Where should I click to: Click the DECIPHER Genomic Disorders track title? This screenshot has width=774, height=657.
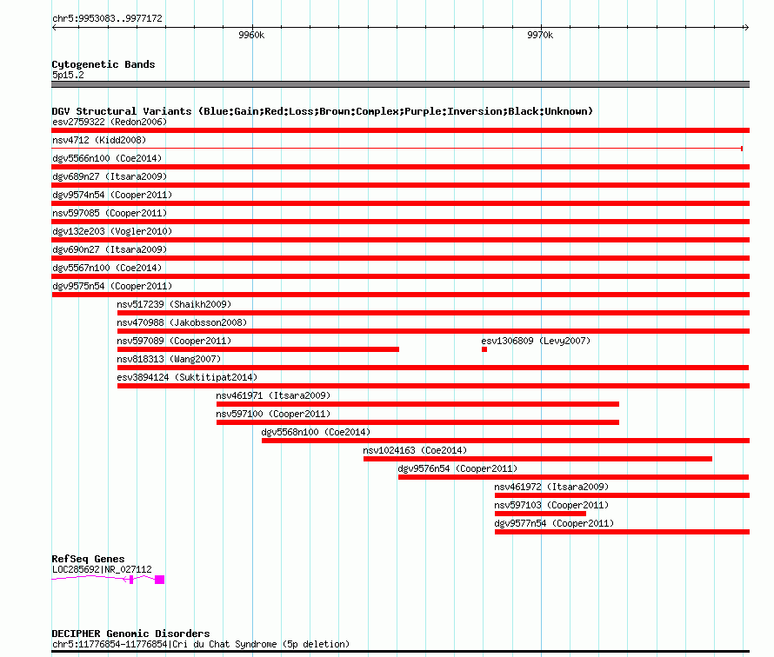[130, 634]
